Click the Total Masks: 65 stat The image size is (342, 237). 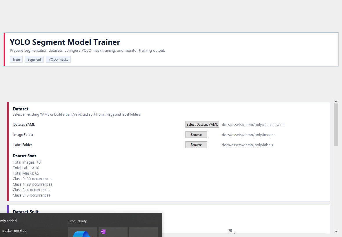click(26, 173)
